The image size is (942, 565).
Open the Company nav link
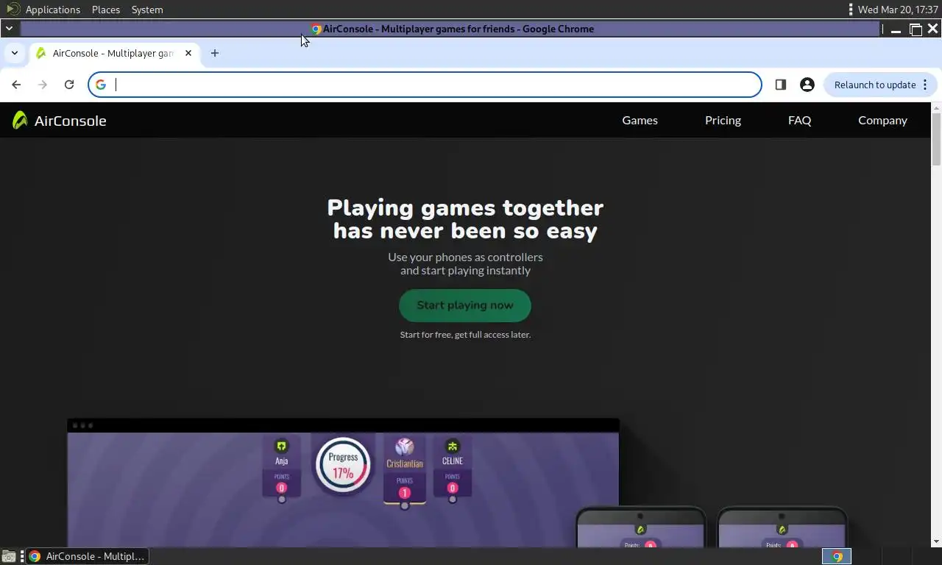click(x=882, y=120)
